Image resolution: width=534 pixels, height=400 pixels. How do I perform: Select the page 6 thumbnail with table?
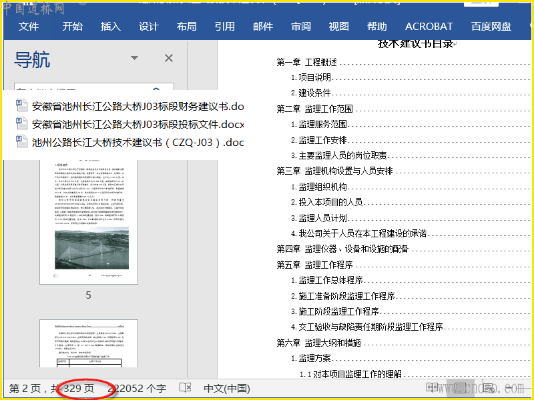[x=89, y=343]
